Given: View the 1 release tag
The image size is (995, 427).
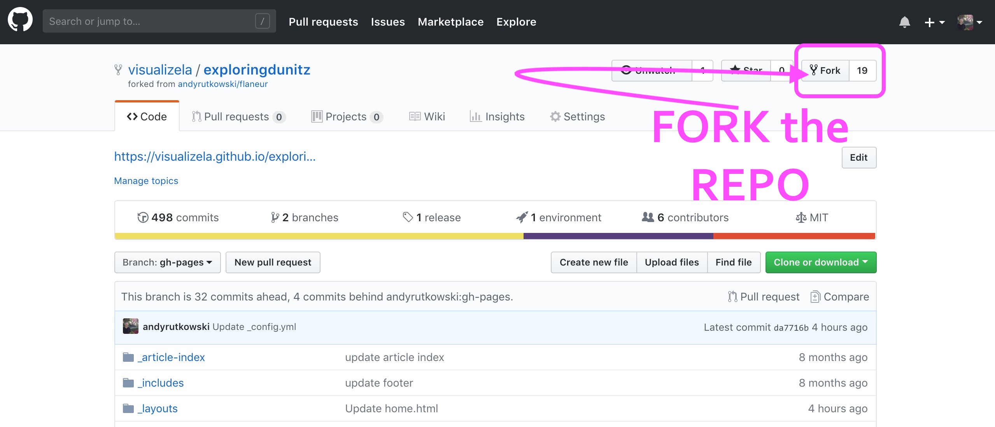Looking at the screenshot, I should pyautogui.click(x=432, y=217).
